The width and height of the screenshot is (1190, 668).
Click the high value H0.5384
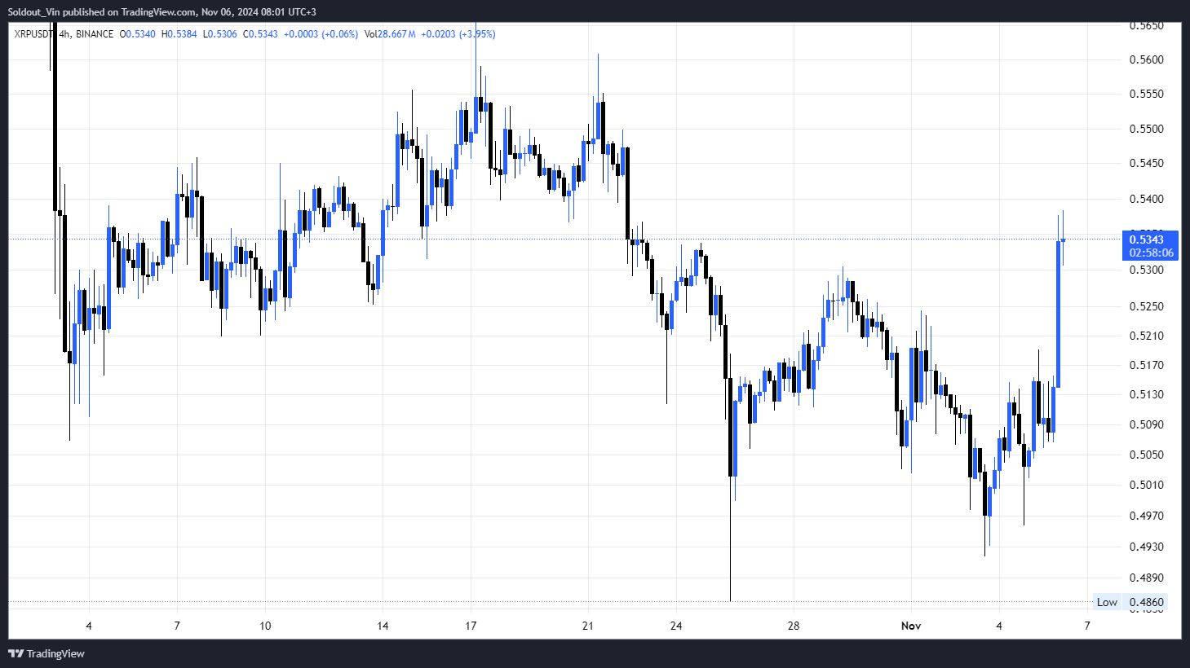(x=179, y=34)
